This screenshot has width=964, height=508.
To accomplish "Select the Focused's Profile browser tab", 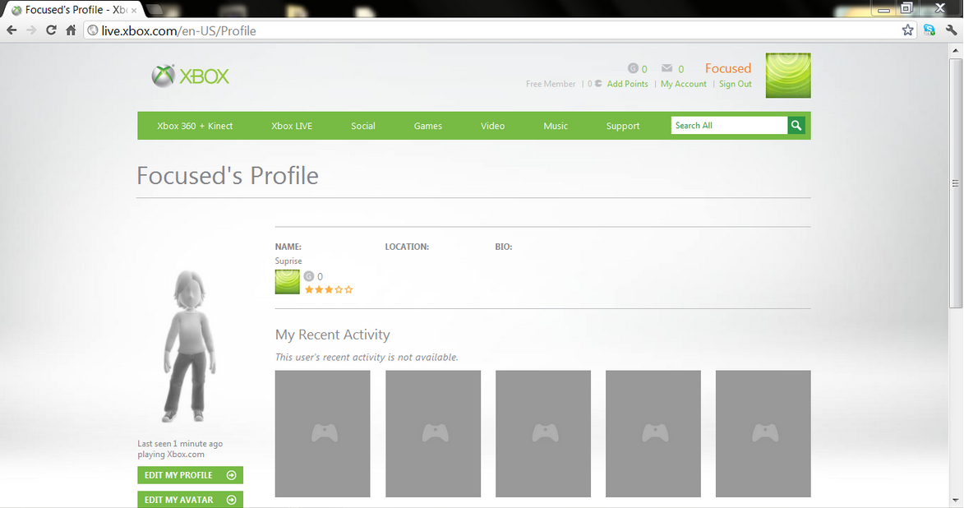I will 72,10.
